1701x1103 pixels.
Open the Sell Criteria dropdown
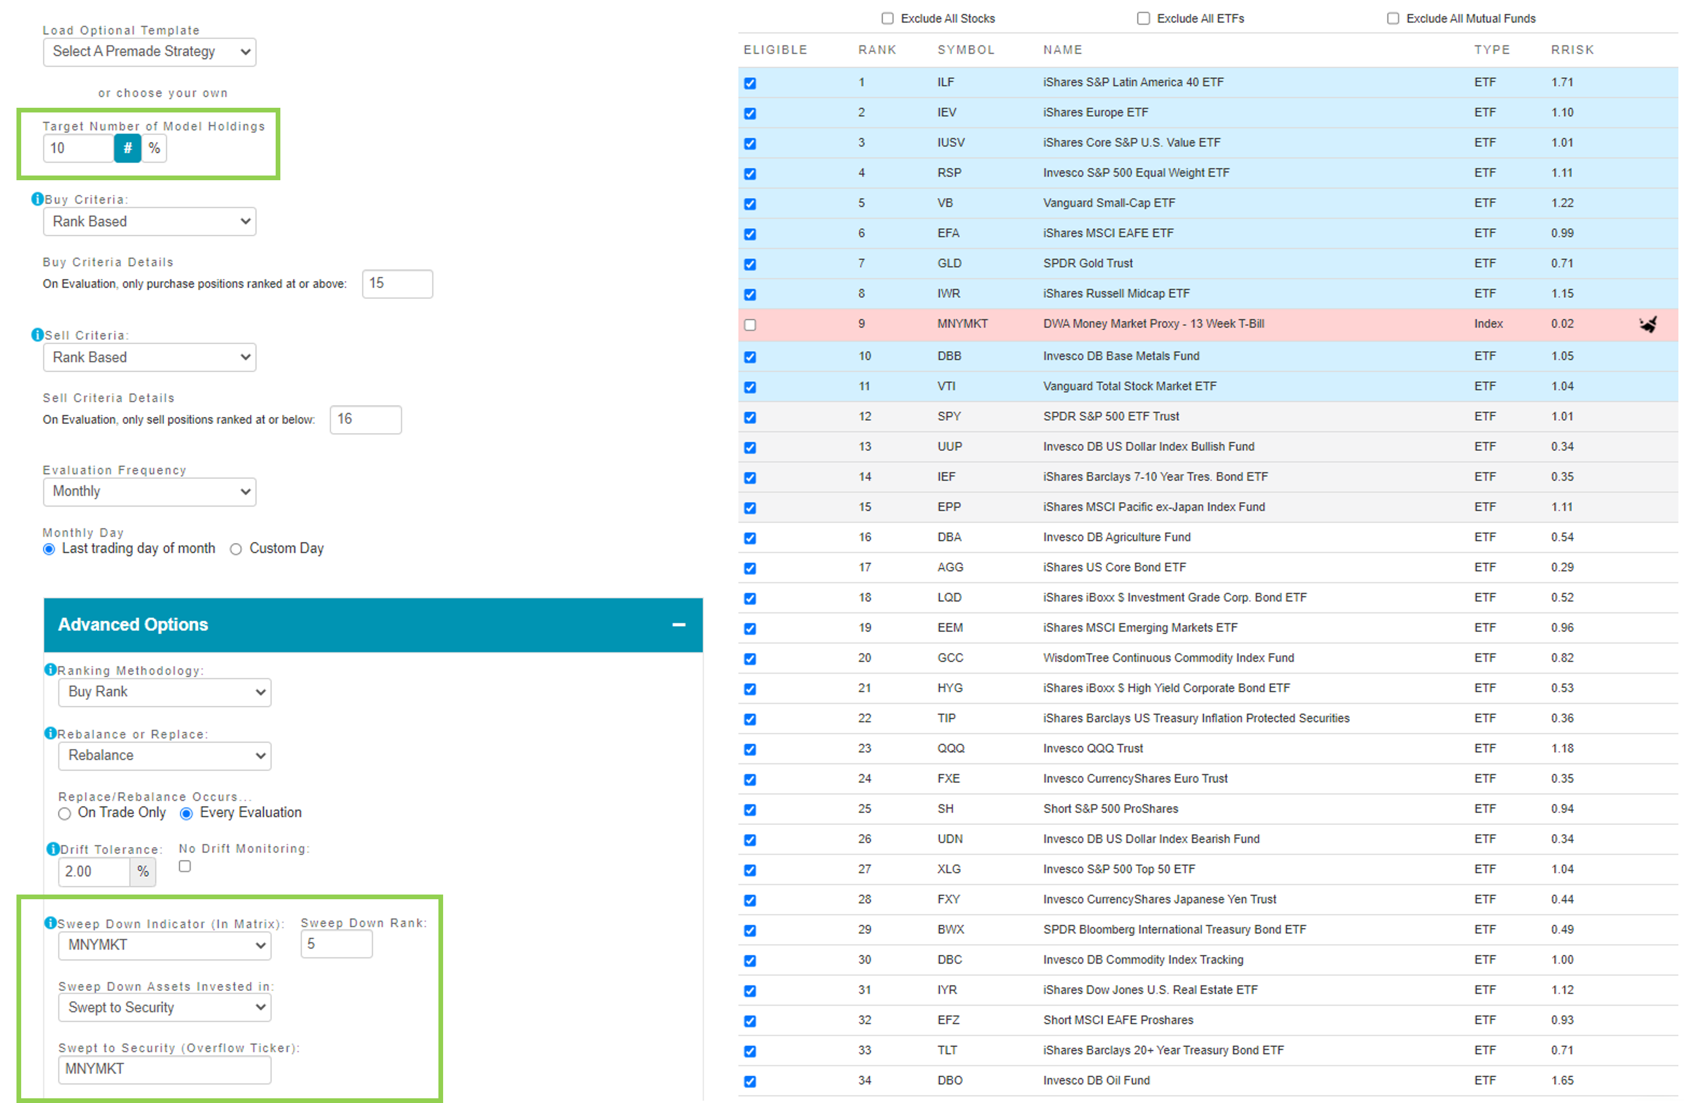click(x=150, y=358)
